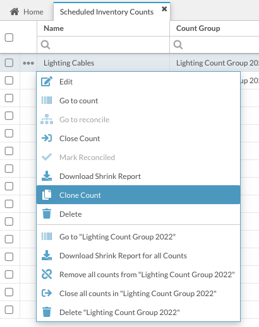Click the Name column header
This screenshot has height=327, width=259.
coord(103,28)
